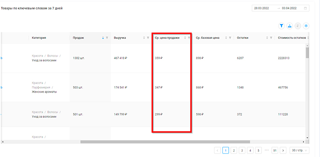
Task: Go to page 5
Action: coord(259,151)
